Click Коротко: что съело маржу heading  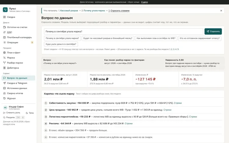(59, 94)
